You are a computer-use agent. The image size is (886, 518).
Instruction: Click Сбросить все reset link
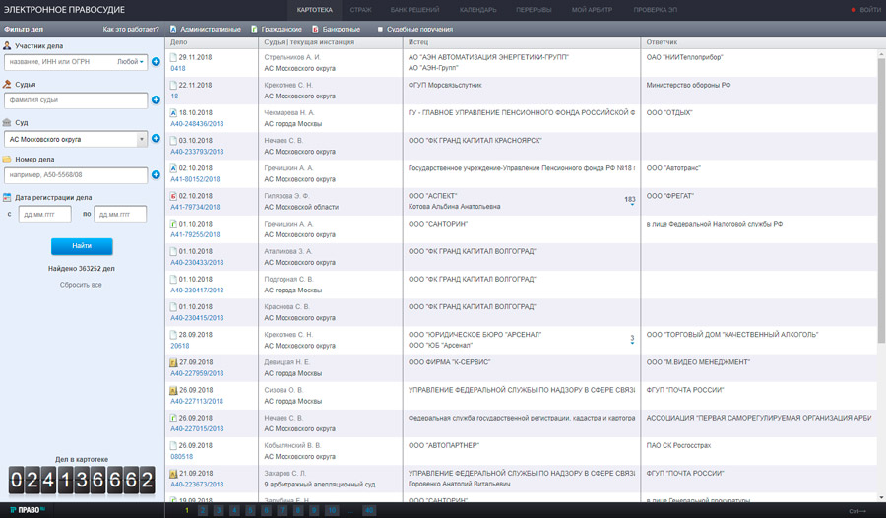click(x=81, y=285)
